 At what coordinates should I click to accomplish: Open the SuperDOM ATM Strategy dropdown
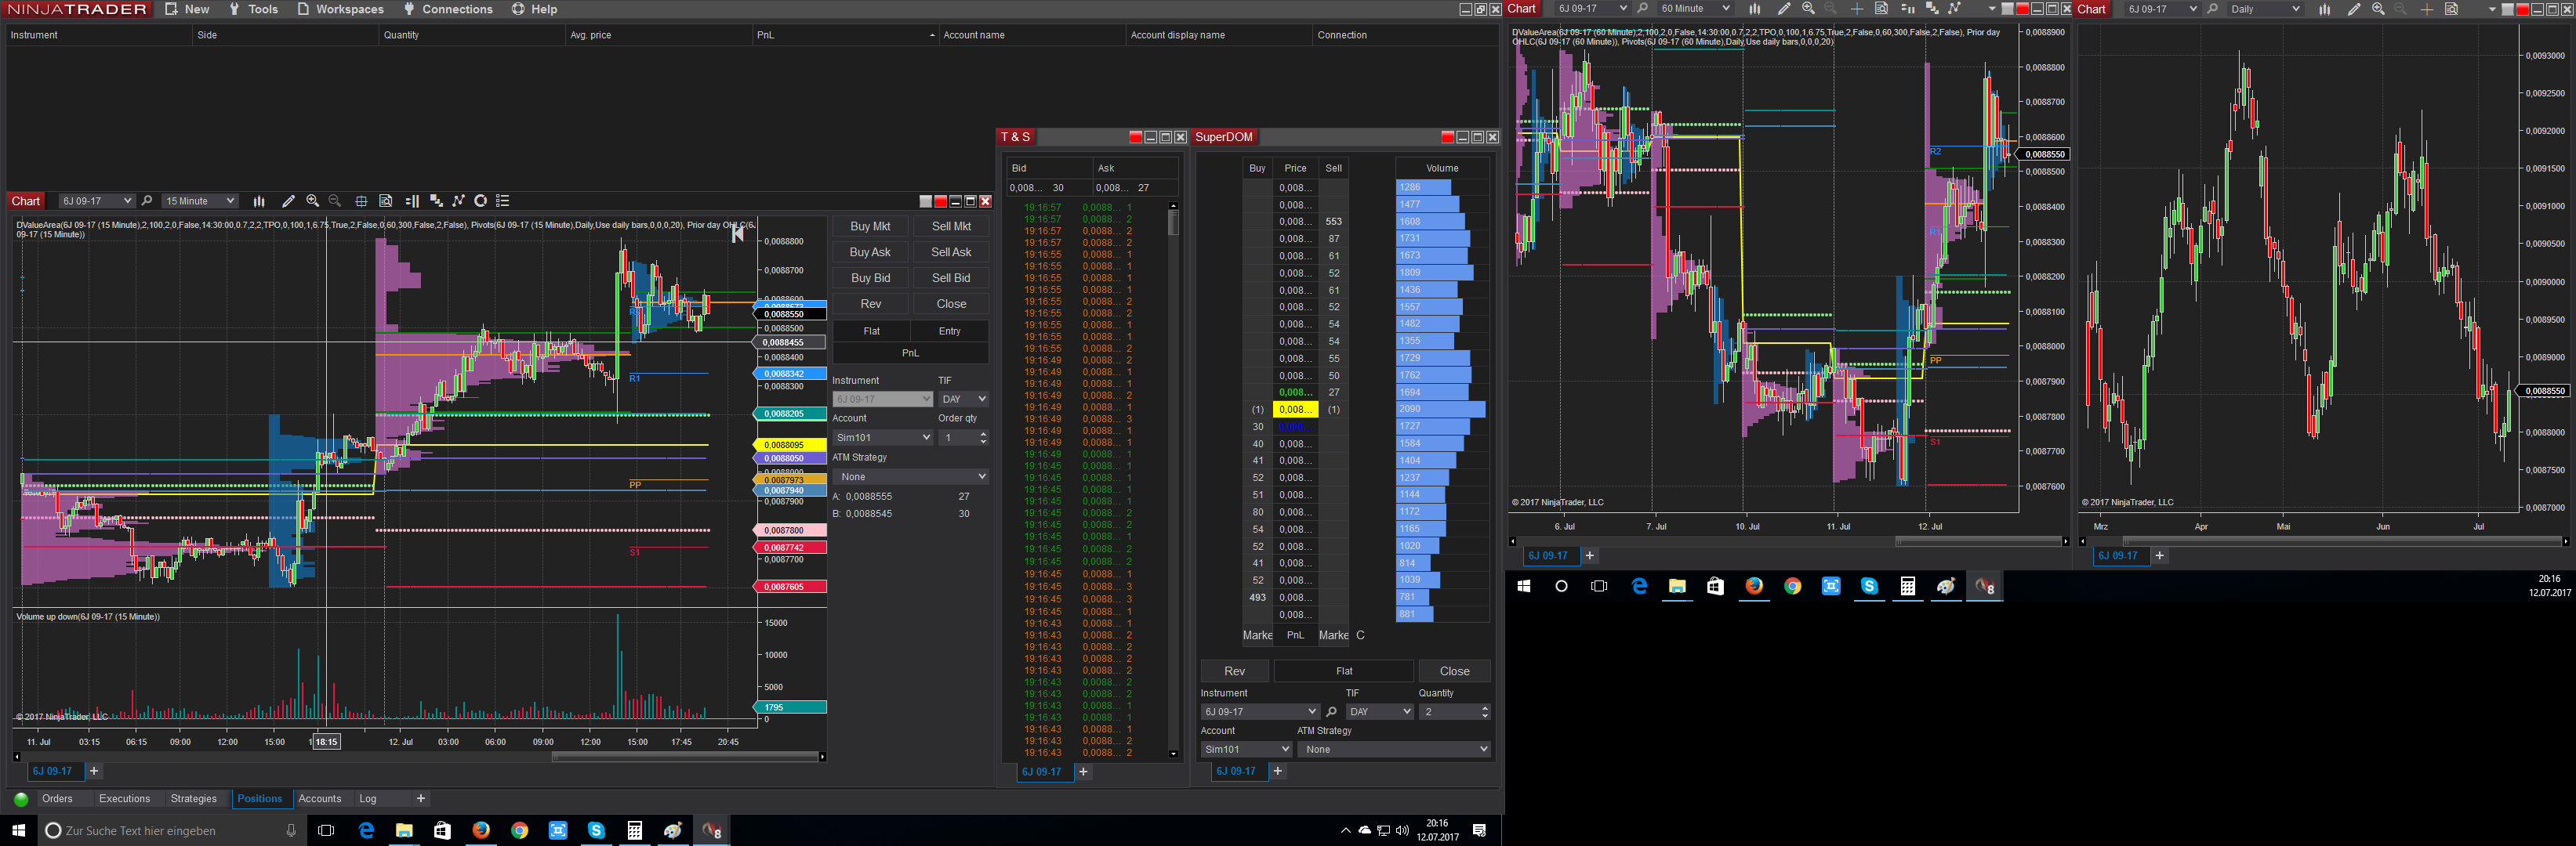[x=1394, y=749]
